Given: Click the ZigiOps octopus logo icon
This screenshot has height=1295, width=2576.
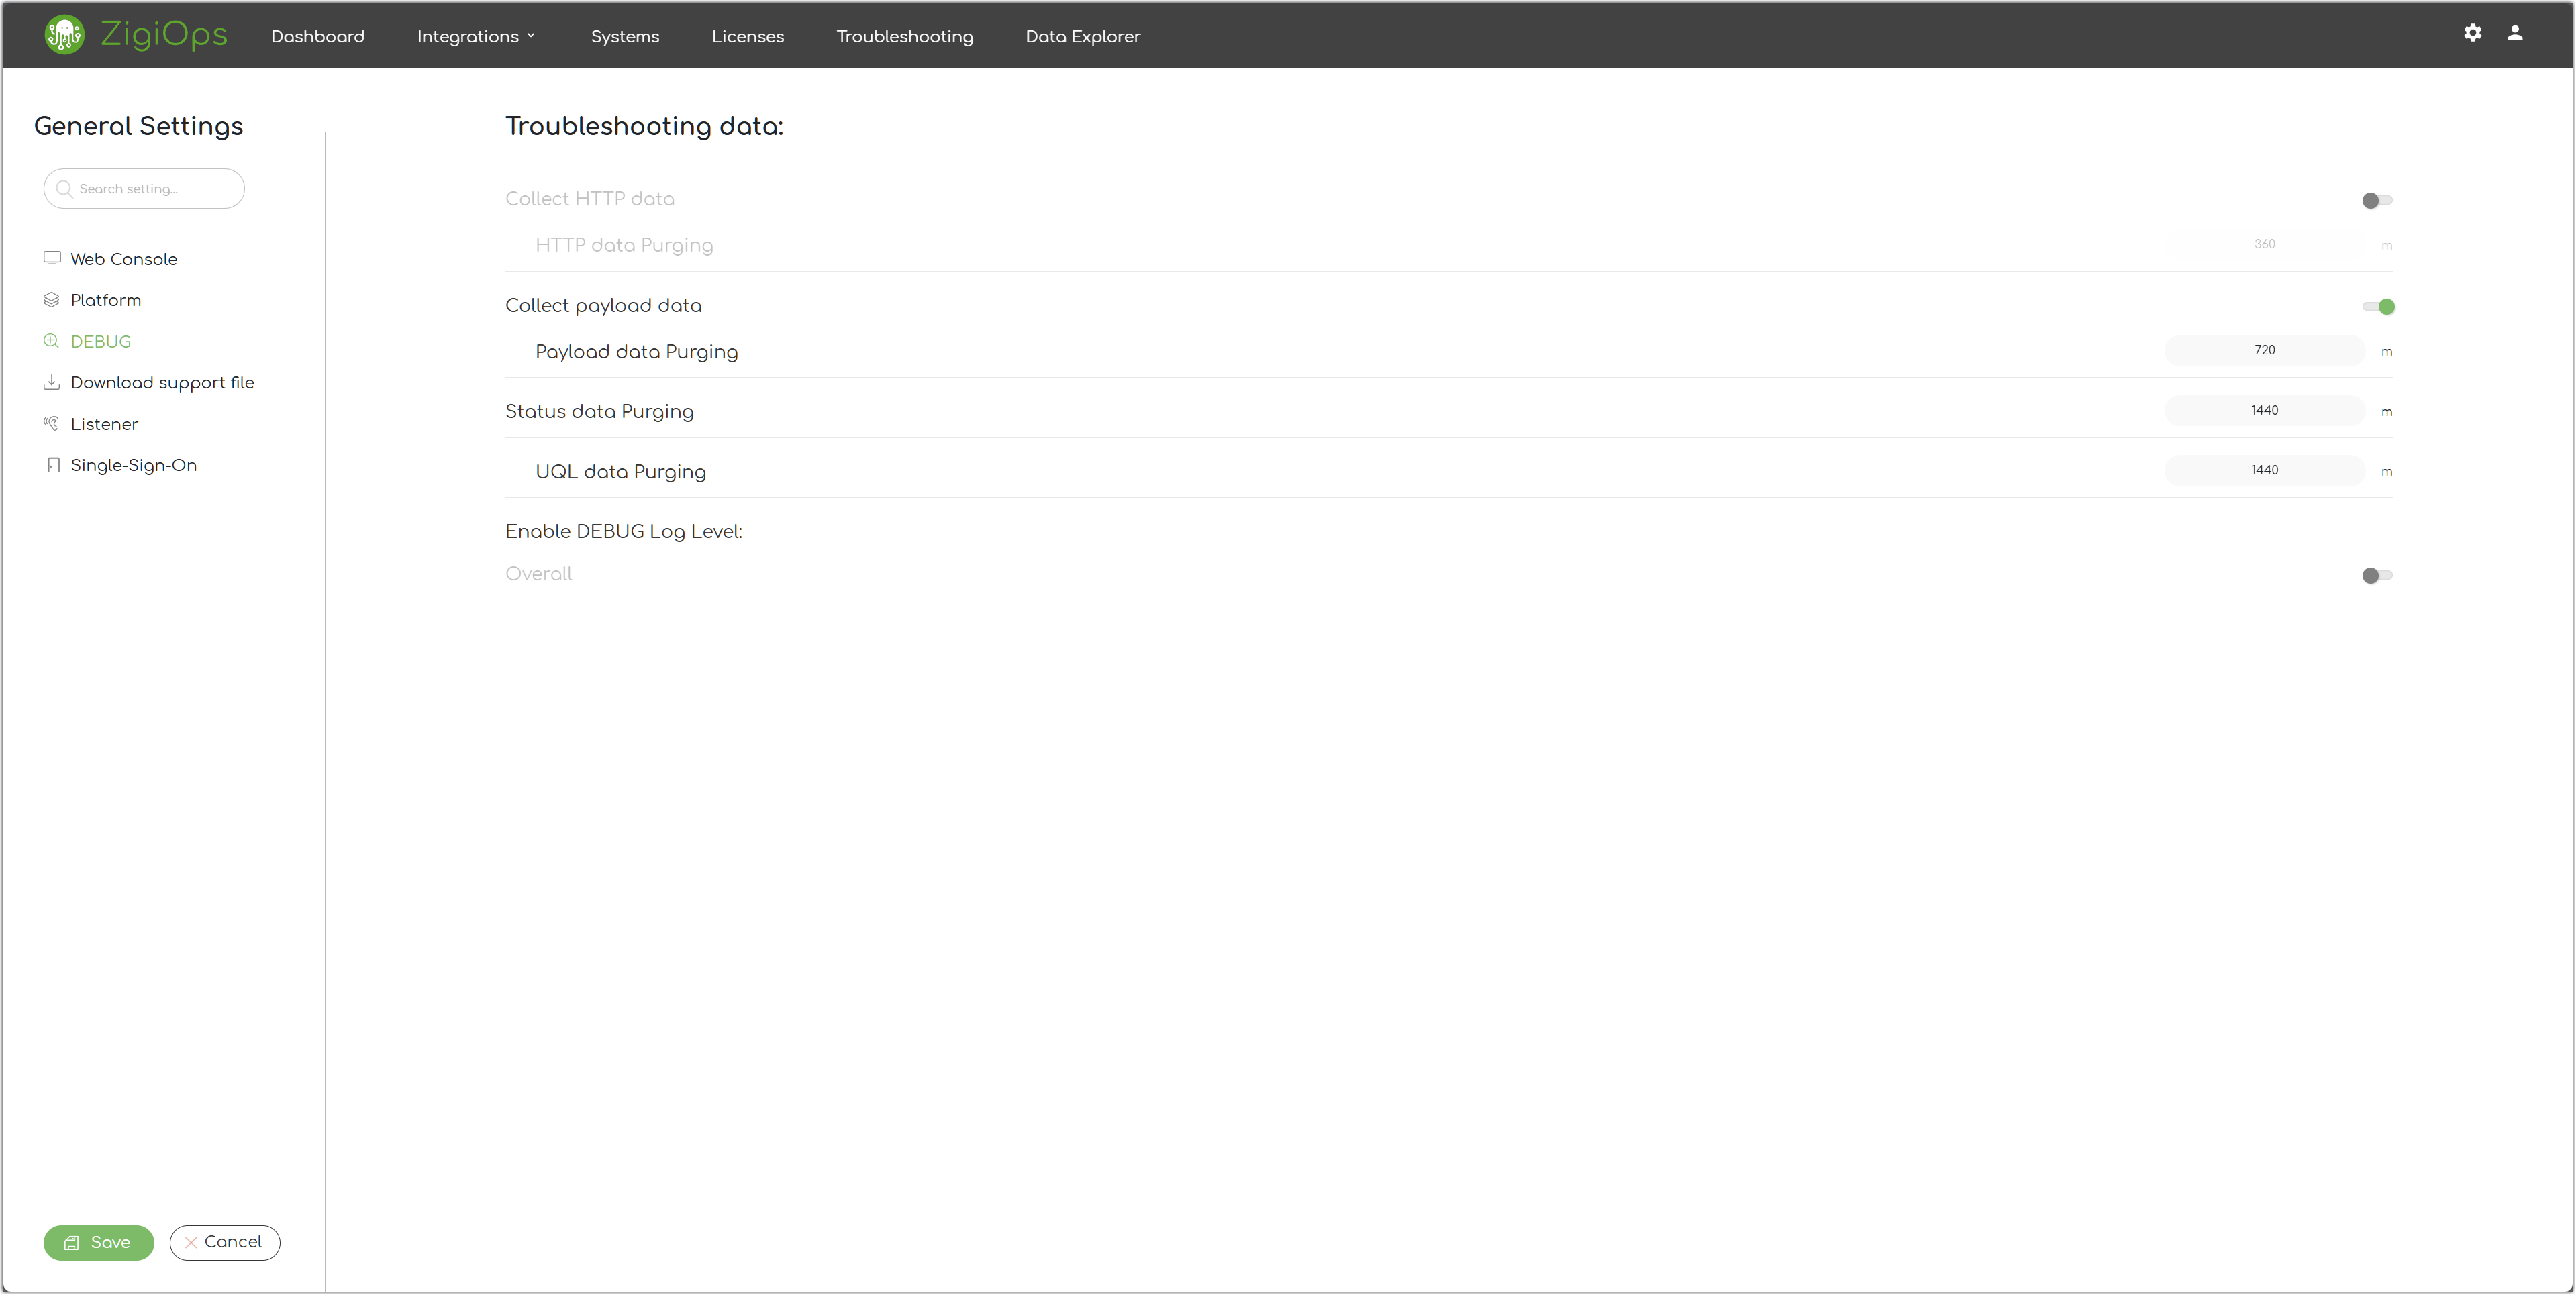Looking at the screenshot, I should pyautogui.click(x=64, y=35).
